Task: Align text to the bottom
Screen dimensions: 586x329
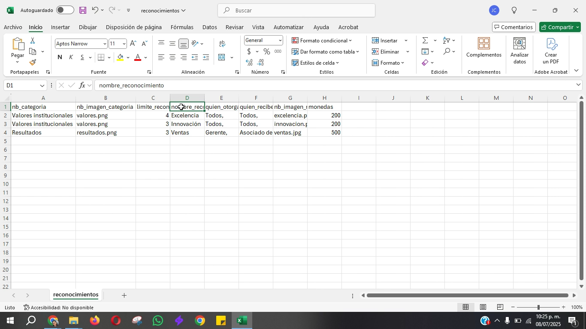Action: [184, 43]
